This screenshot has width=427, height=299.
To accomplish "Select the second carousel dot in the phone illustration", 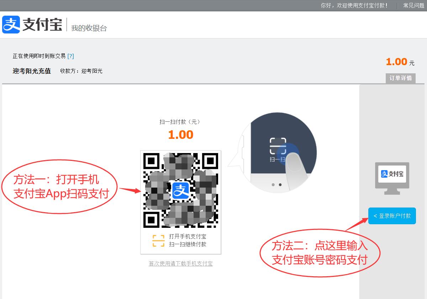I will pyautogui.click(x=280, y=185).
